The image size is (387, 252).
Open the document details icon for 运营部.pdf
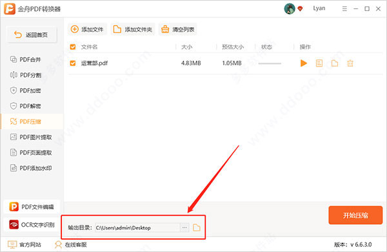pos(319,63)
